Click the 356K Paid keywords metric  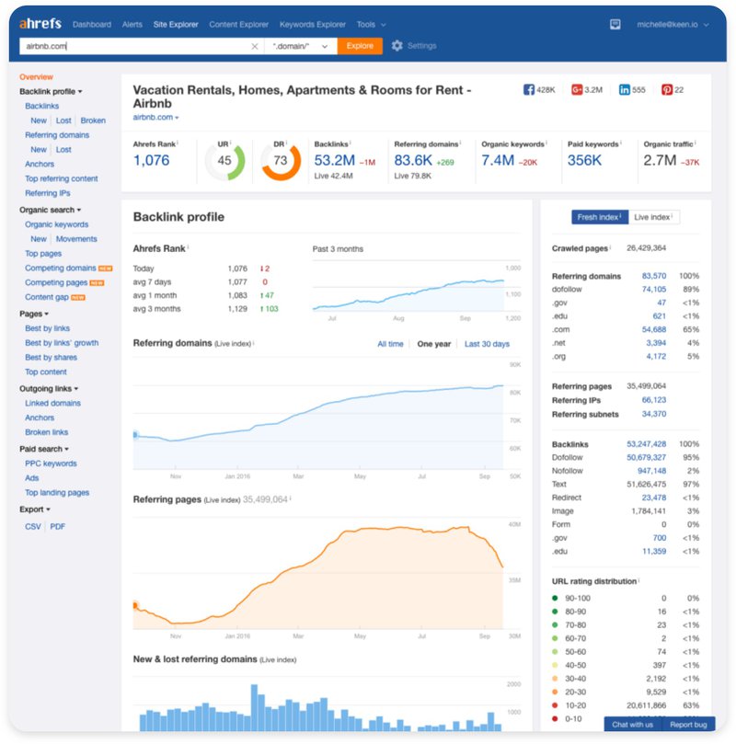click(584, 160)
